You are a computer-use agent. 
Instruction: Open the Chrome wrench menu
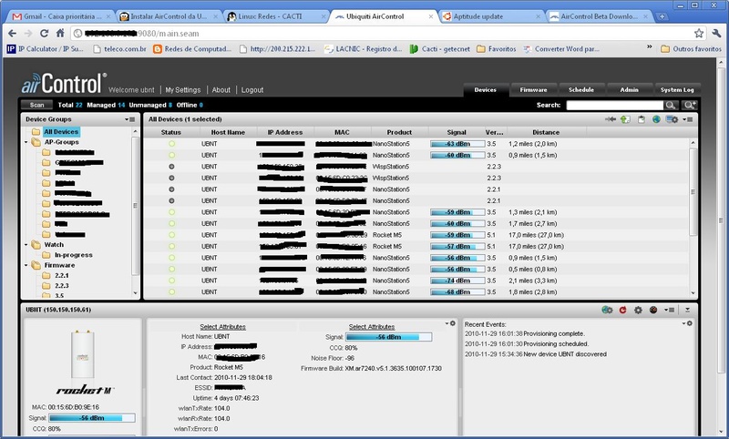coord(716,33)
